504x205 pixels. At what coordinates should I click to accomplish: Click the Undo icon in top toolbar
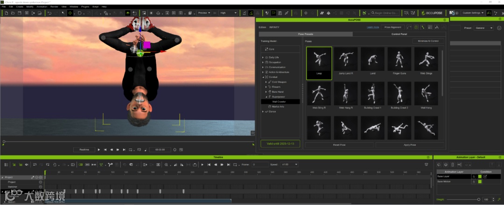(49, 13)
